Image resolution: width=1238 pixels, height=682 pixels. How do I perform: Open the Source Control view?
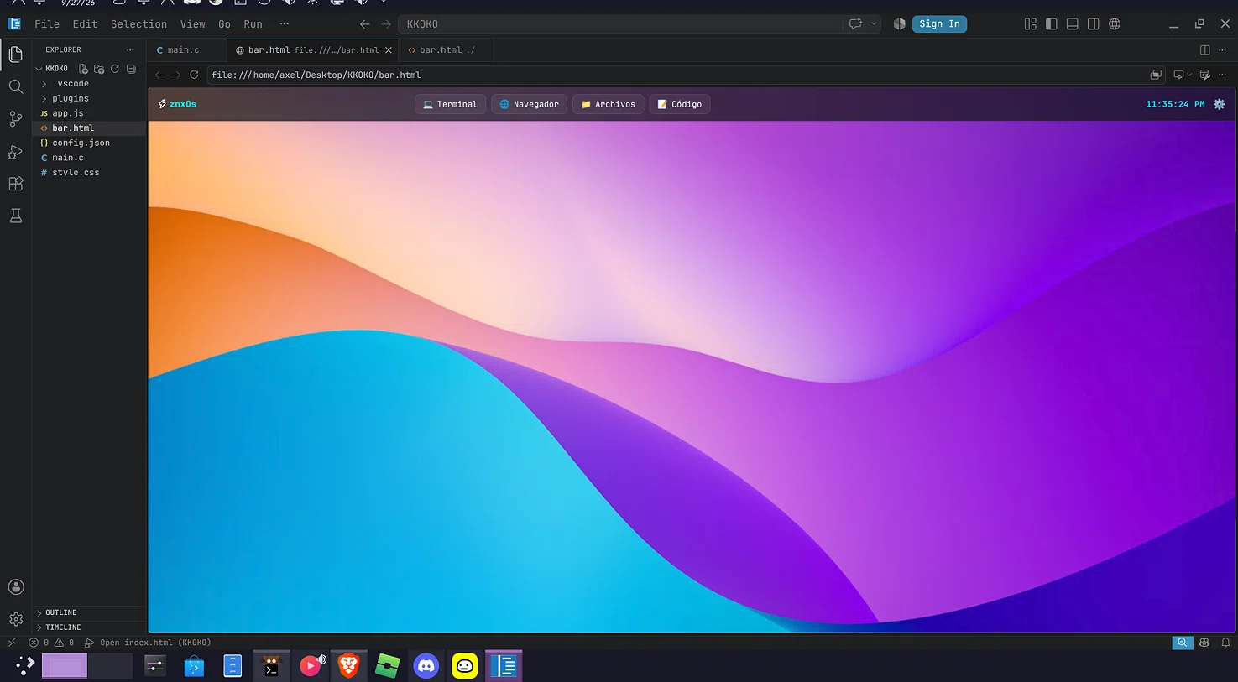(x=15, y=119)
